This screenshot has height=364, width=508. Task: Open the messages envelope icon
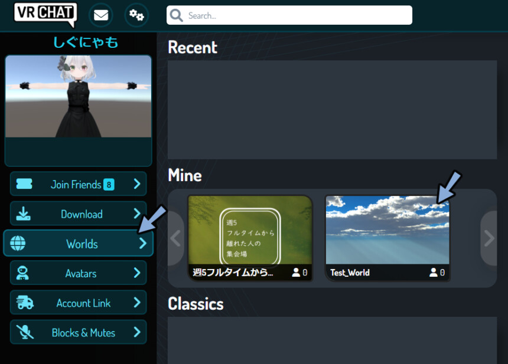101,15
